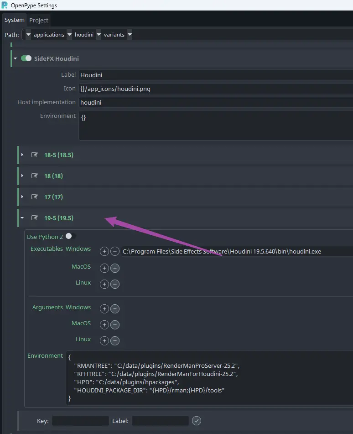Add a Linux argument with plus icon

(104, 341)
